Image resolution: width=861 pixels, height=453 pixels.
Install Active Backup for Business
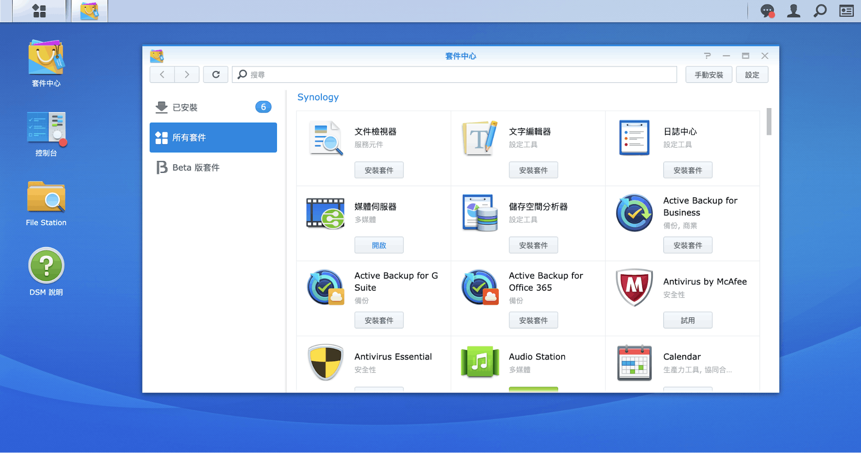click(x=687, y=245)
